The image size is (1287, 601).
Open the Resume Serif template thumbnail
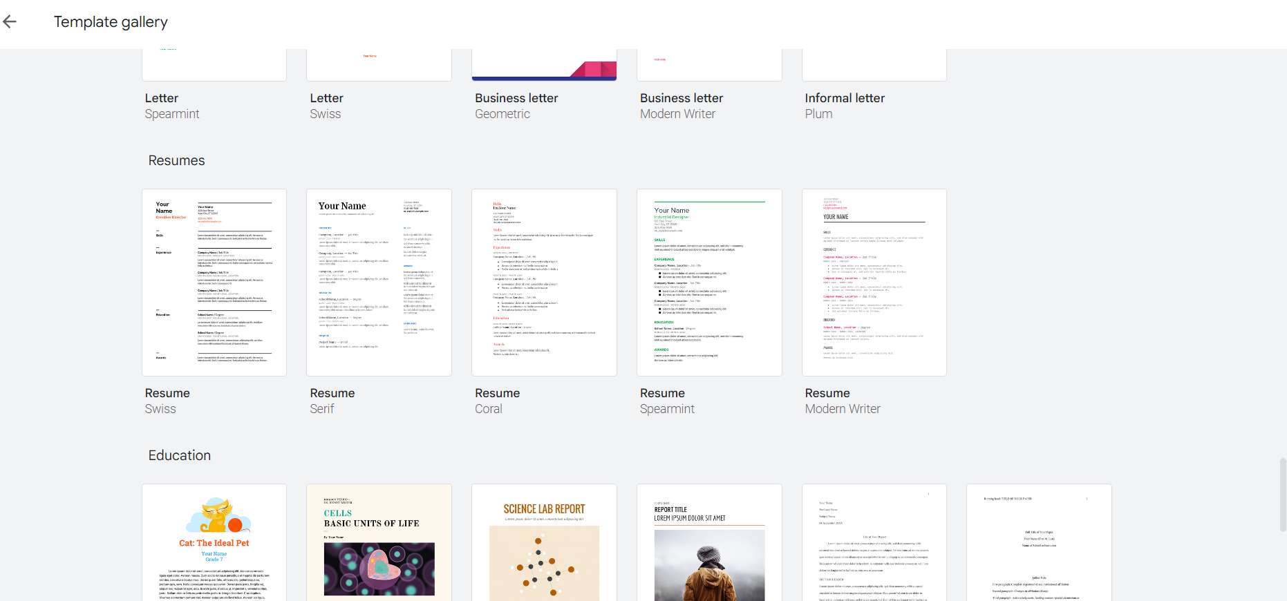pyautogui.click(x=379, y=283)
